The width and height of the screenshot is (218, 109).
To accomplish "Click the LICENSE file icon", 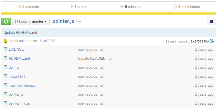I will click(5, 50).
